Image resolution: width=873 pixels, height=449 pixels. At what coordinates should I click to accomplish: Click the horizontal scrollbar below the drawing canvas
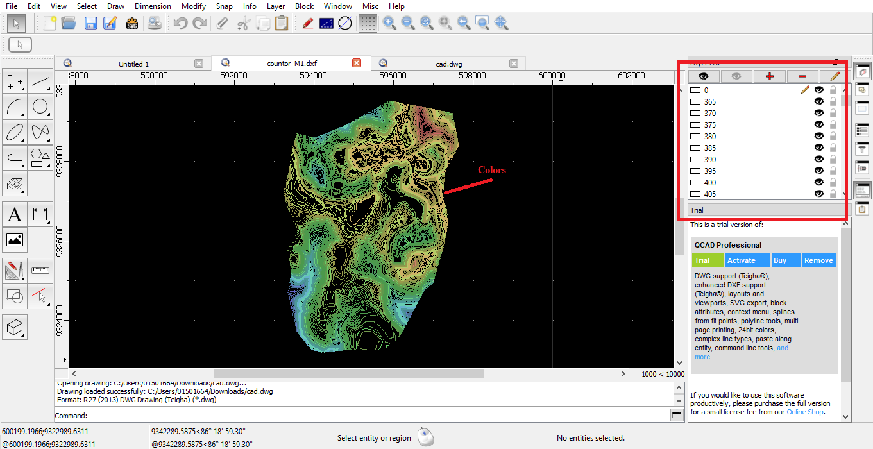click(349, 373)
